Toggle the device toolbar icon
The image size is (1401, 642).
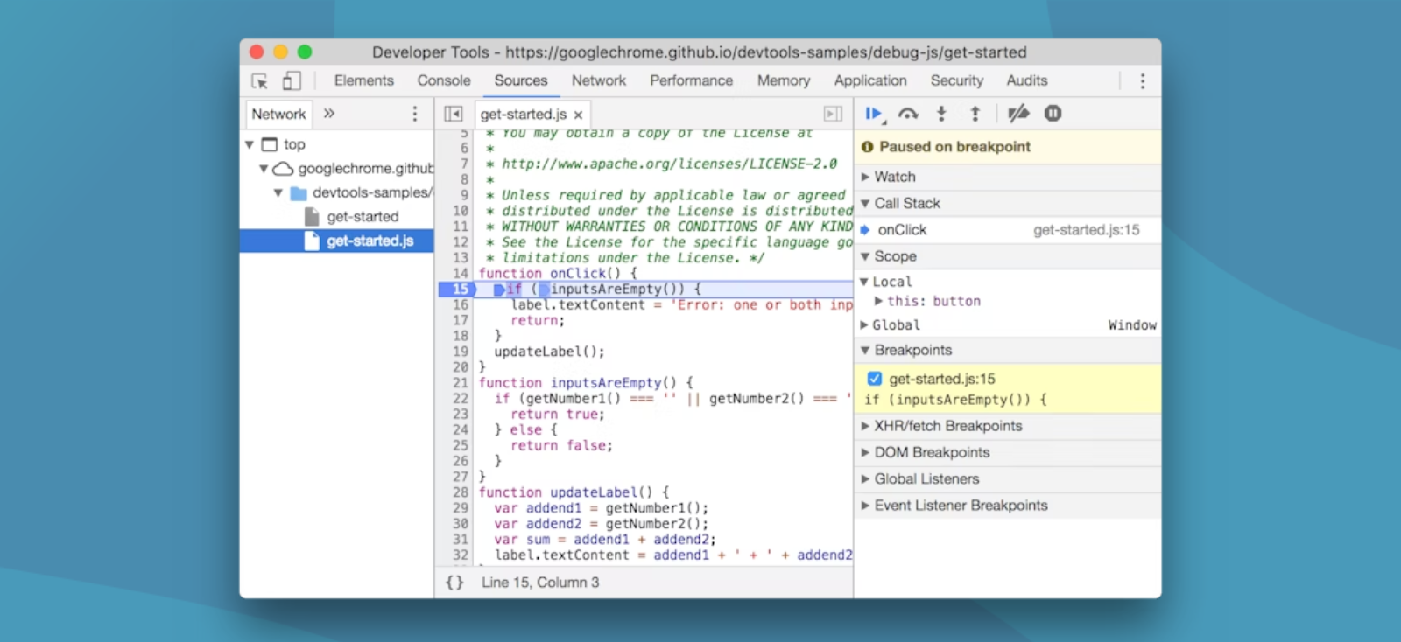click(292, 80)
